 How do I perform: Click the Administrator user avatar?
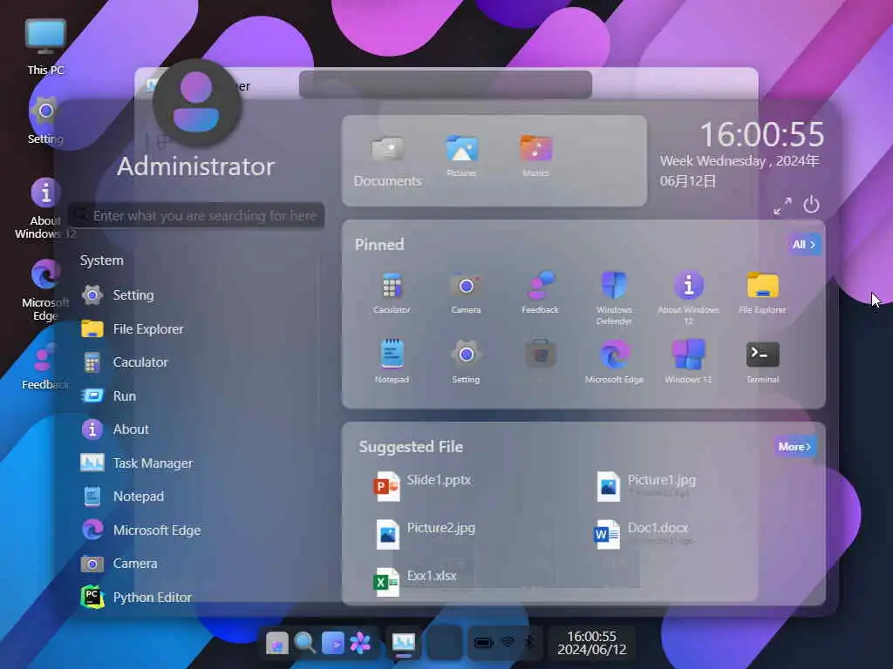click(196, 103)
